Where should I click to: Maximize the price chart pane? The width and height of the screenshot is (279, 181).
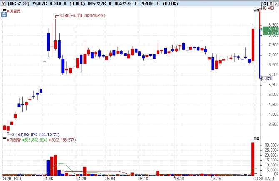click(255, 10)
